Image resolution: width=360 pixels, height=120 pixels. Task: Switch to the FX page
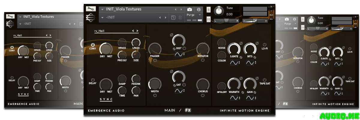tap(188, 110)
